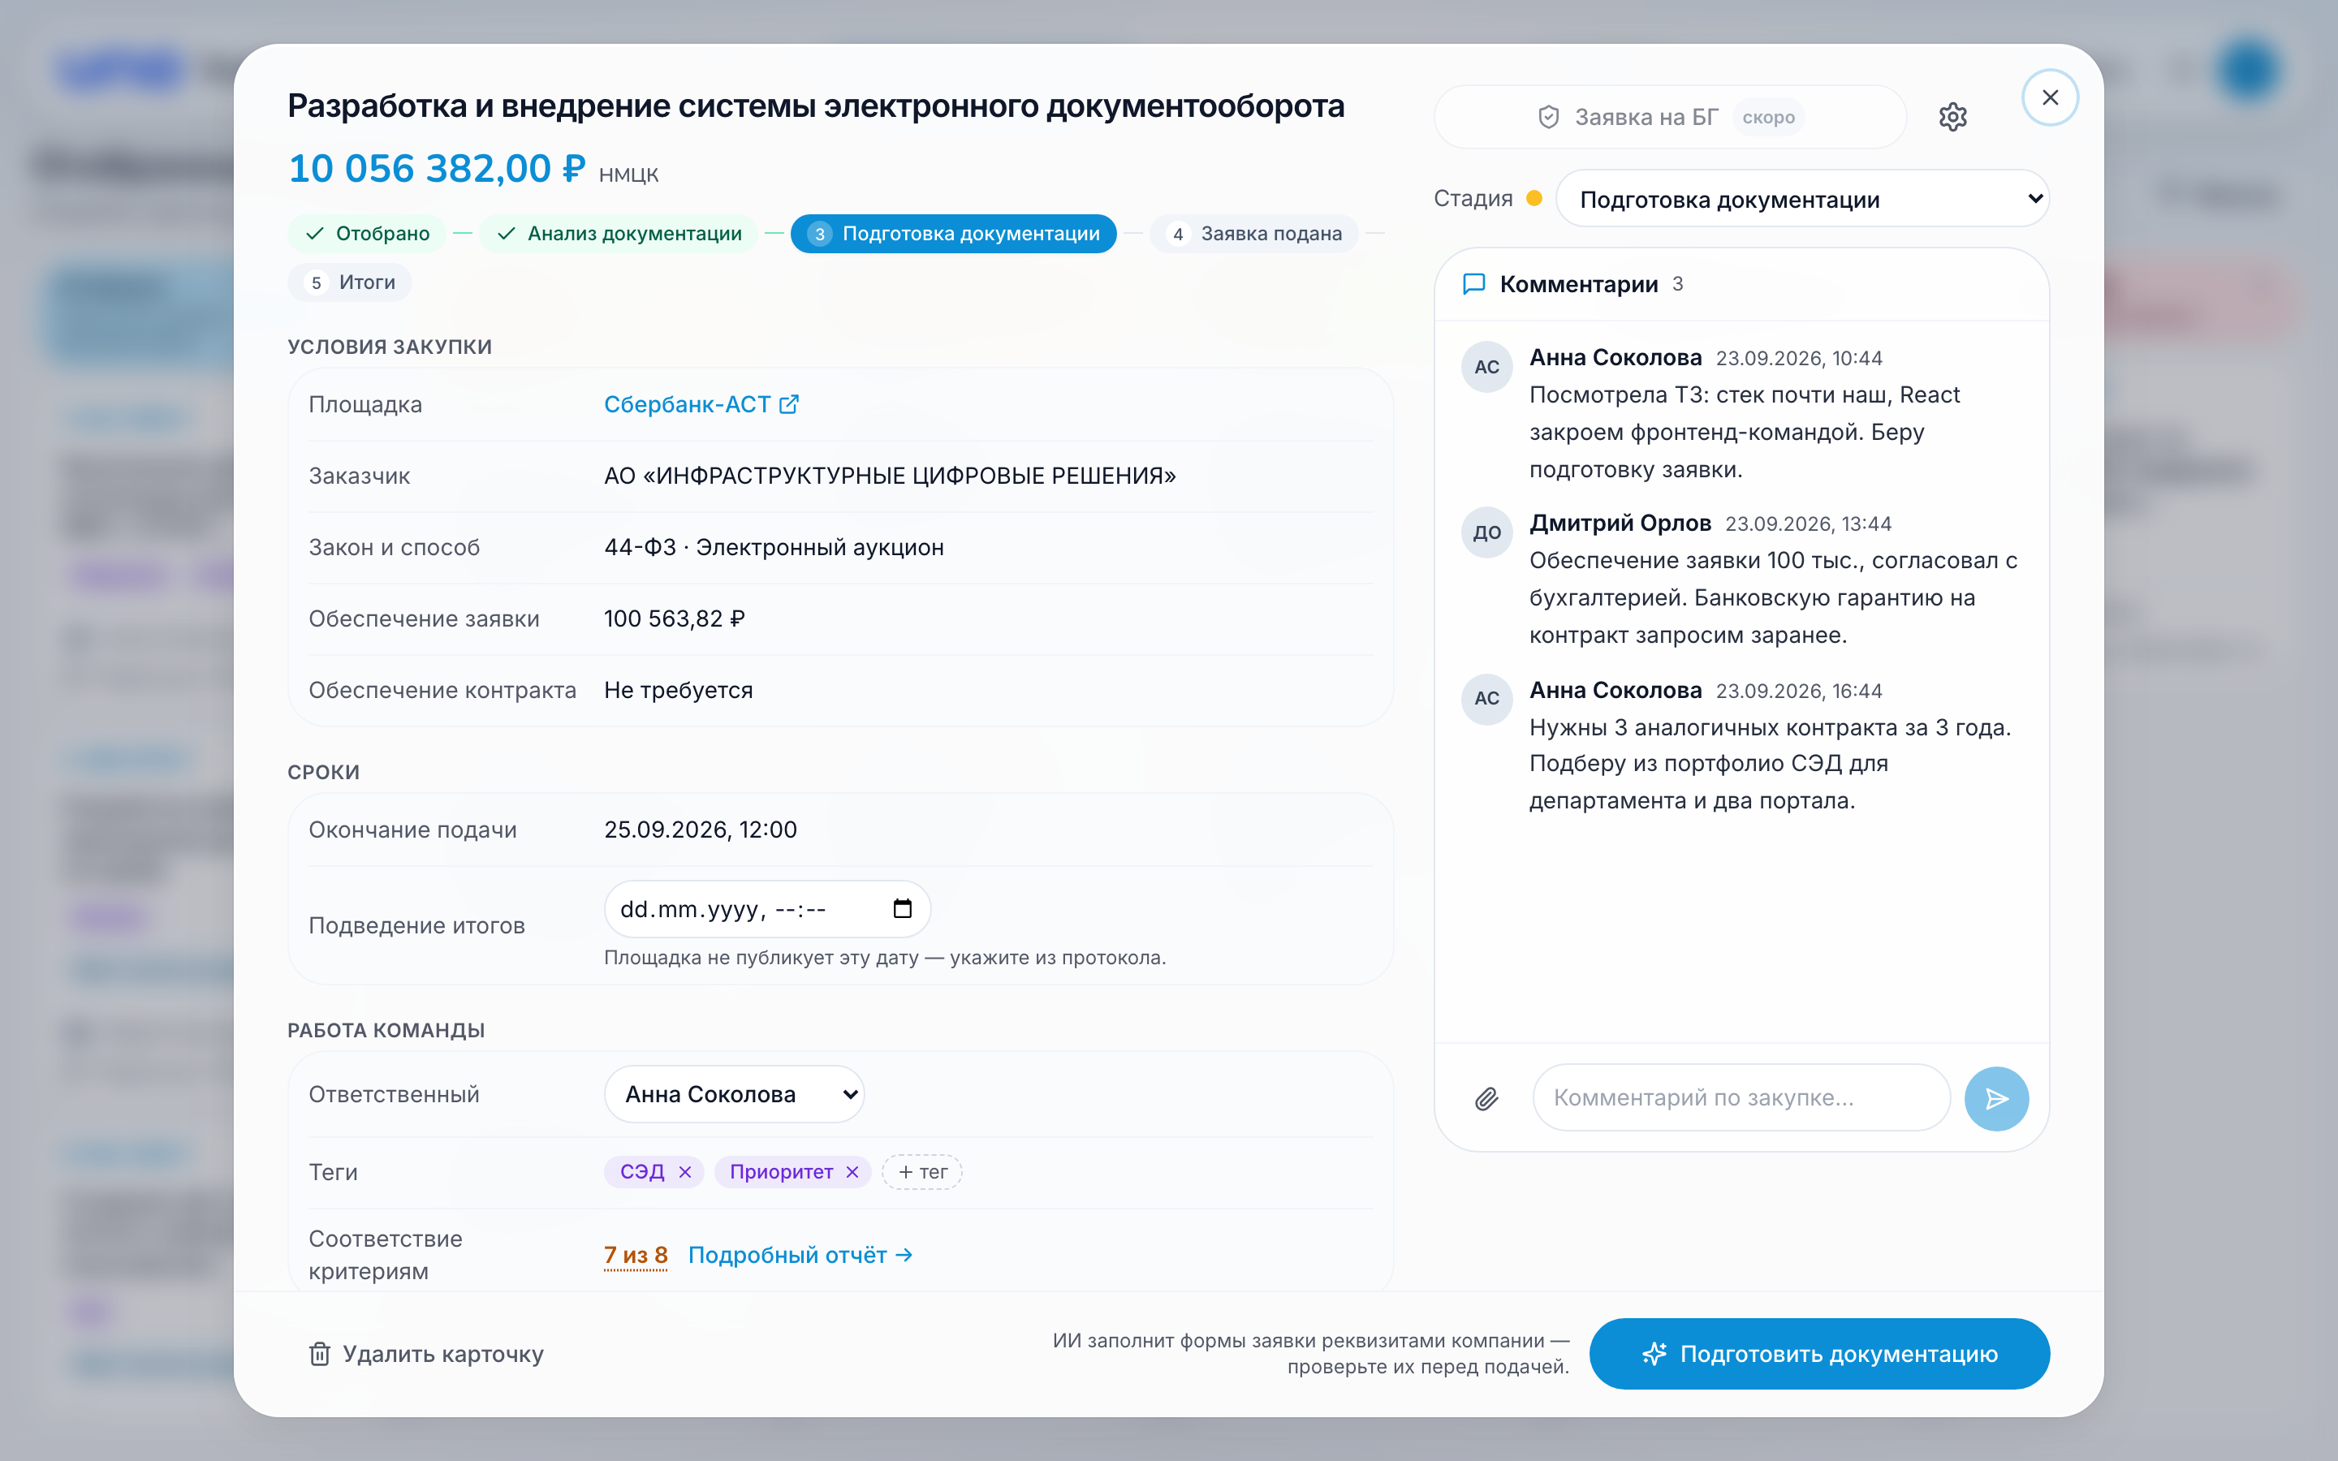Click the Не требуется contract security value
2338x1461 pixels.
pyautogui.click(x=678, y=690)
